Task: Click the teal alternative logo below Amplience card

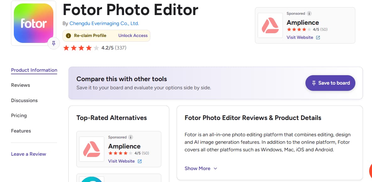Action: click(91, 179)
